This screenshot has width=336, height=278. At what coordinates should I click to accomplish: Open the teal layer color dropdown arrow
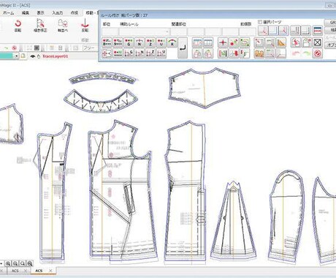[x=16, y=56]
